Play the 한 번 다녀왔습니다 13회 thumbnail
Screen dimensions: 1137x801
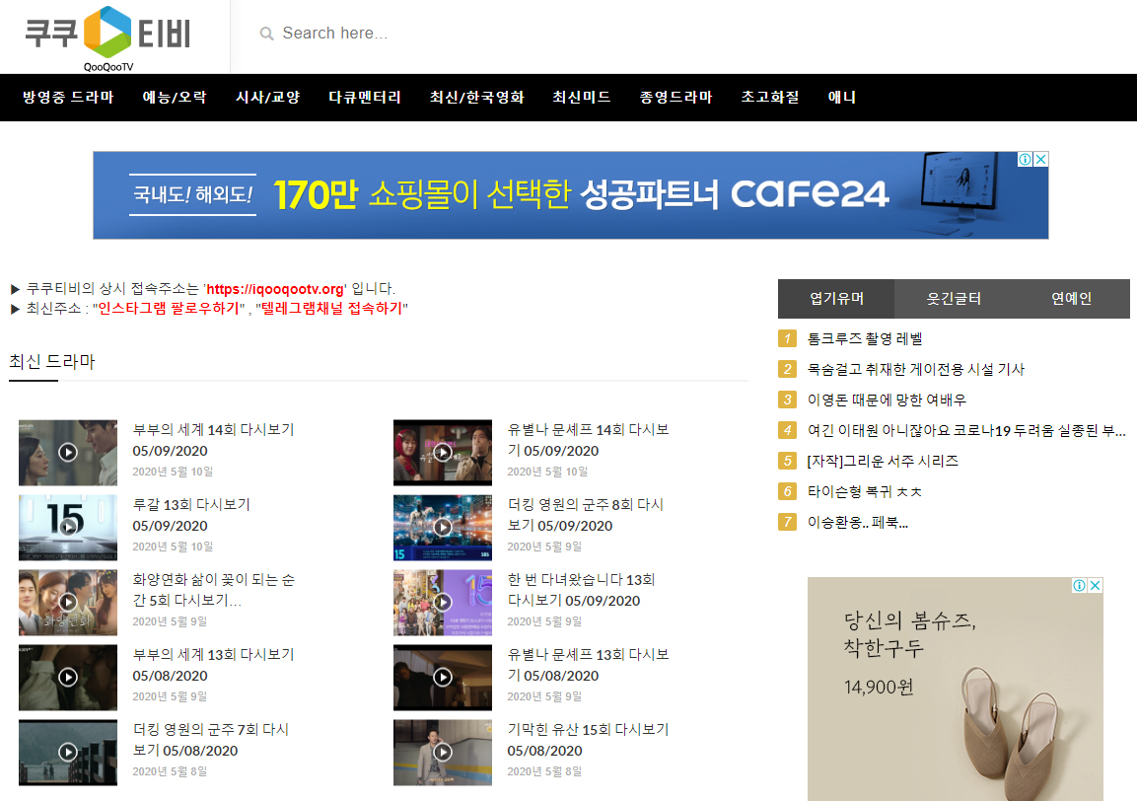pos(443,602)
